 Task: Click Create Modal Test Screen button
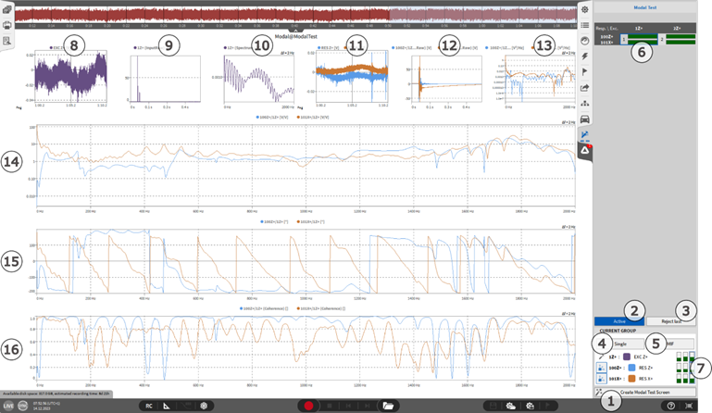[x=645, y=393]
